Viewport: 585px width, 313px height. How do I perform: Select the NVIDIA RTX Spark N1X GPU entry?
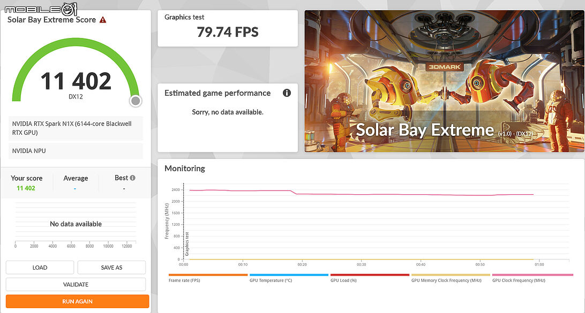point(76,128)
